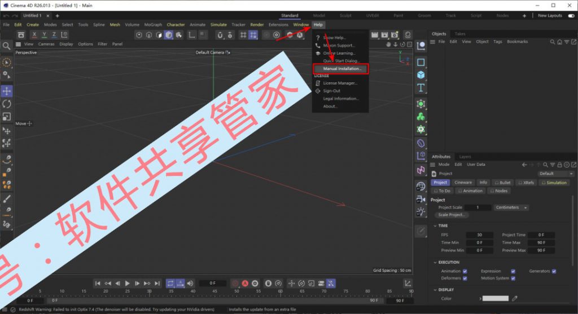Image resolution: width=578 pixels, height=314 pixels.
Task: Click the Add Null object icon
Action: (x=421, y=46)
